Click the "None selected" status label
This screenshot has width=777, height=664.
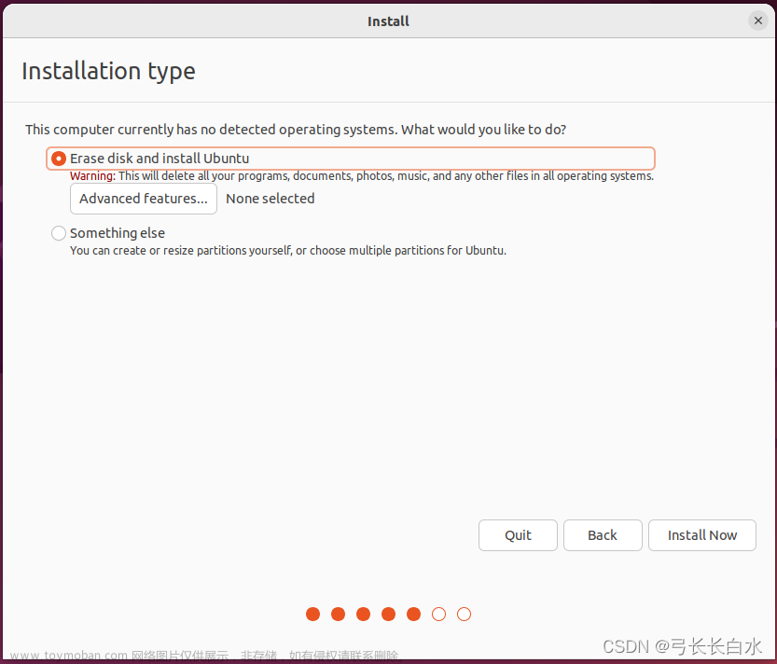point(270,198)
